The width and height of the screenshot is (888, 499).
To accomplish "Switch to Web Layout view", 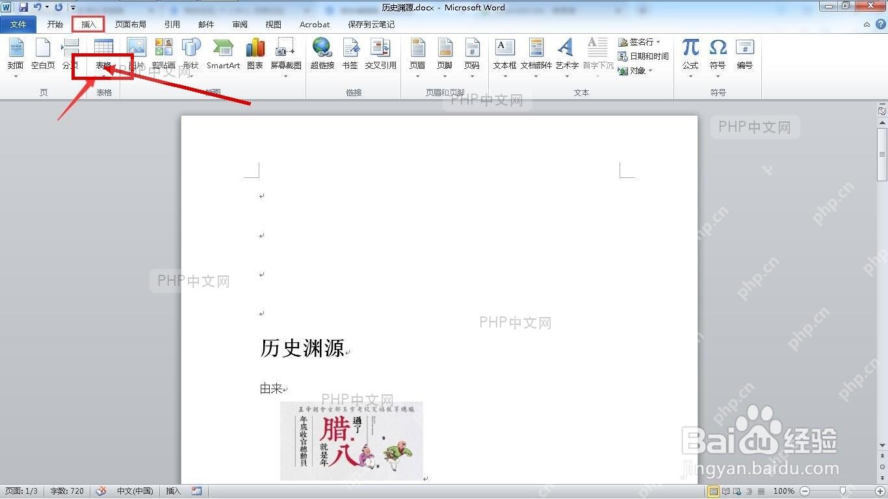I will (738, 491).
